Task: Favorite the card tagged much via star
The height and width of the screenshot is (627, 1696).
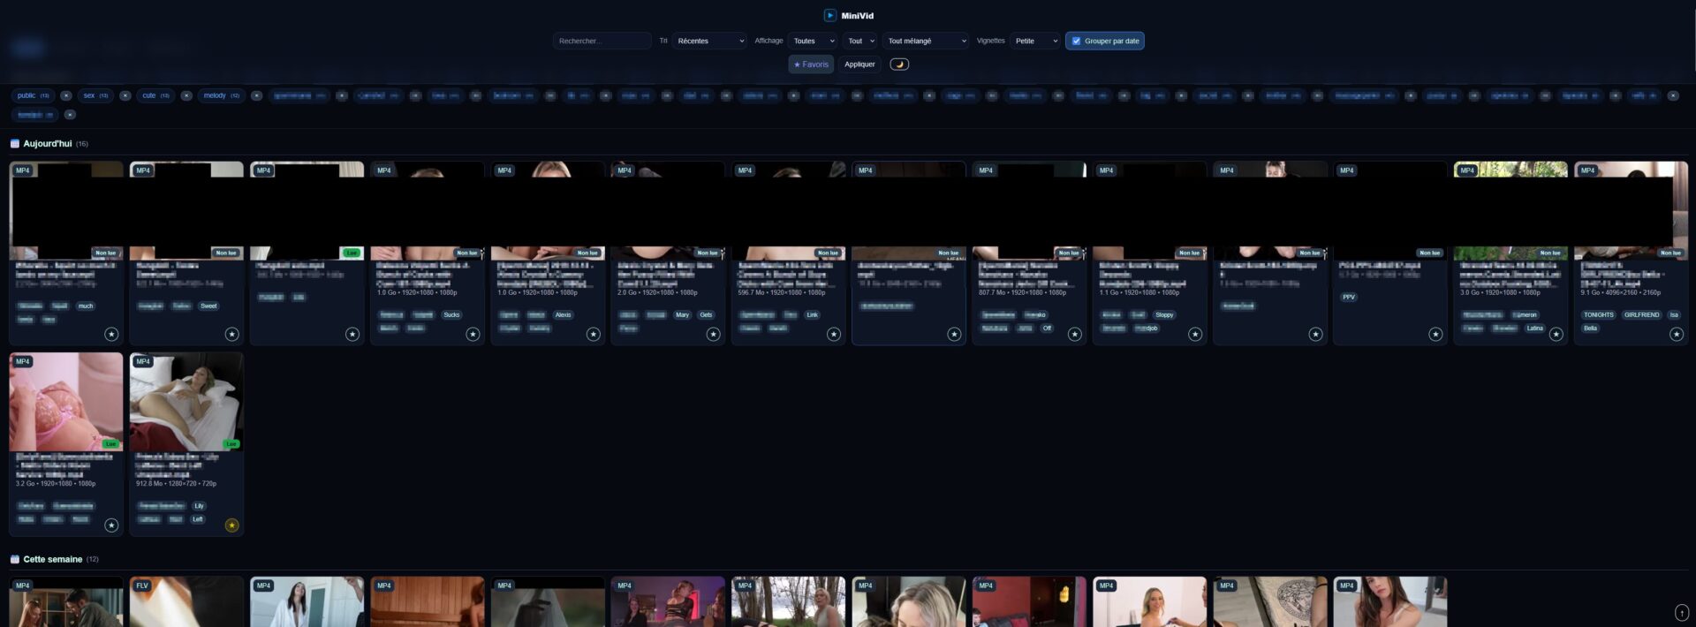Action: pos(111,334)
